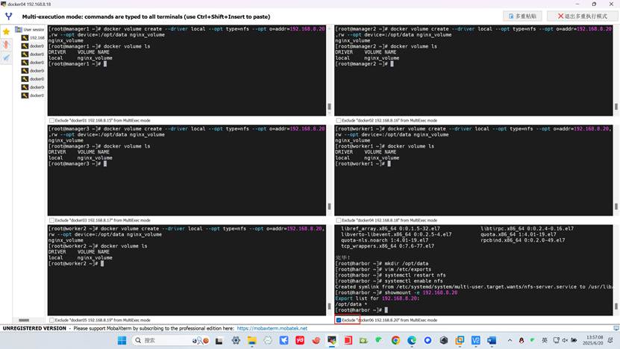
Task: Open the dark hexagon app in taskbar
Action: [444, 340]
